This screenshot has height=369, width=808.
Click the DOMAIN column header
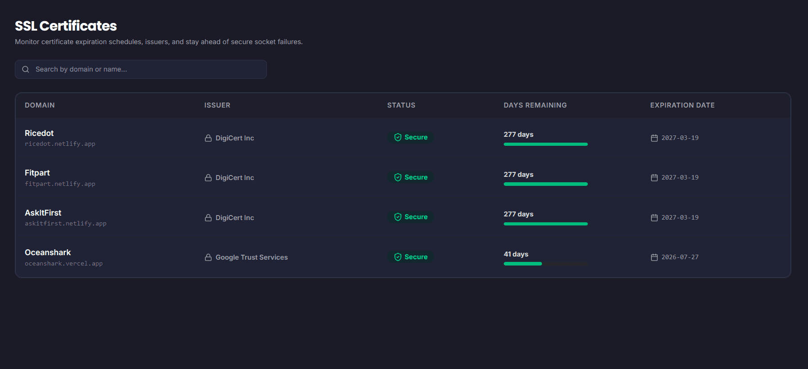coord(40,105)
